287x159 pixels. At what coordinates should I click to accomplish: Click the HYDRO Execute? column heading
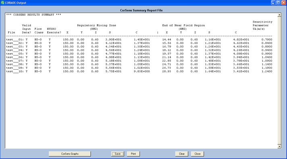tap(54, 31)
